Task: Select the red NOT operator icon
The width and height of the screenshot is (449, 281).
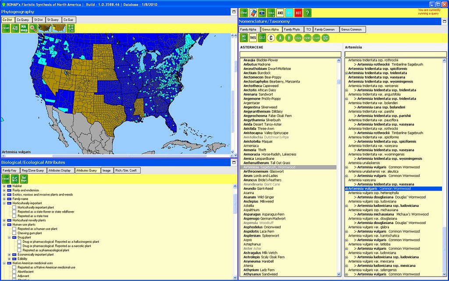Action: tap(298, 13)
